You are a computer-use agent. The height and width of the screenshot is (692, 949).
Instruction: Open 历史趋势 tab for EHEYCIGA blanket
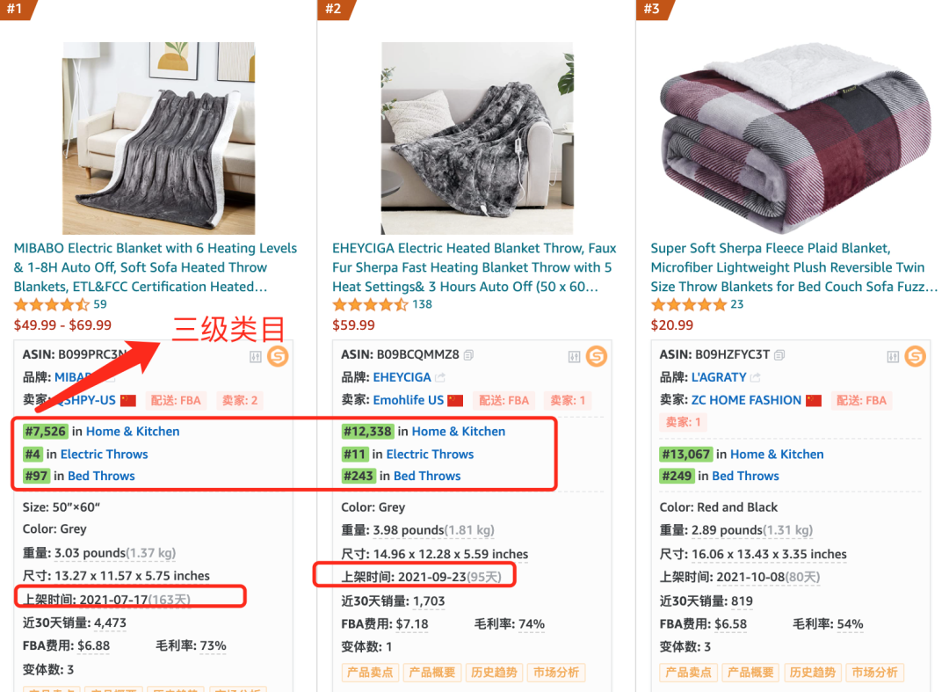point(494,673)
